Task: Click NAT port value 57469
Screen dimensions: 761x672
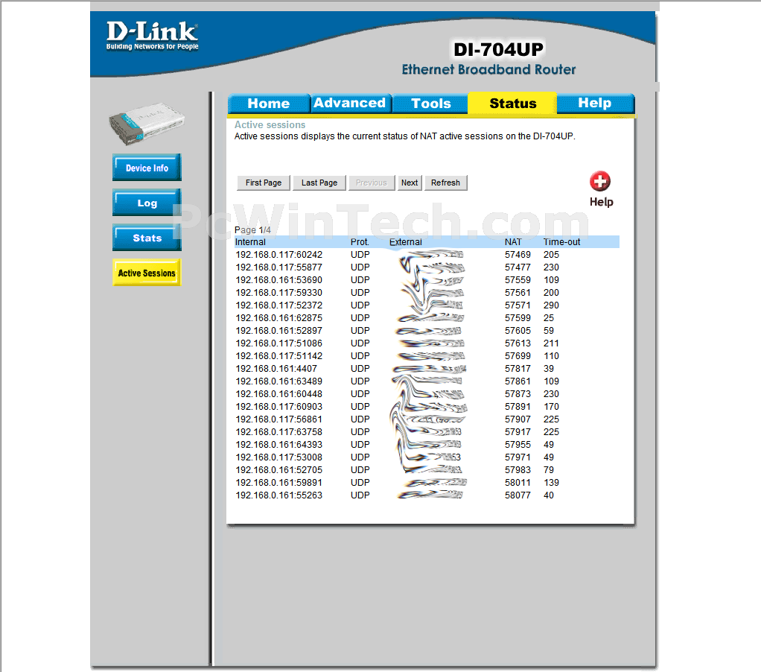Action: [518, 255]
